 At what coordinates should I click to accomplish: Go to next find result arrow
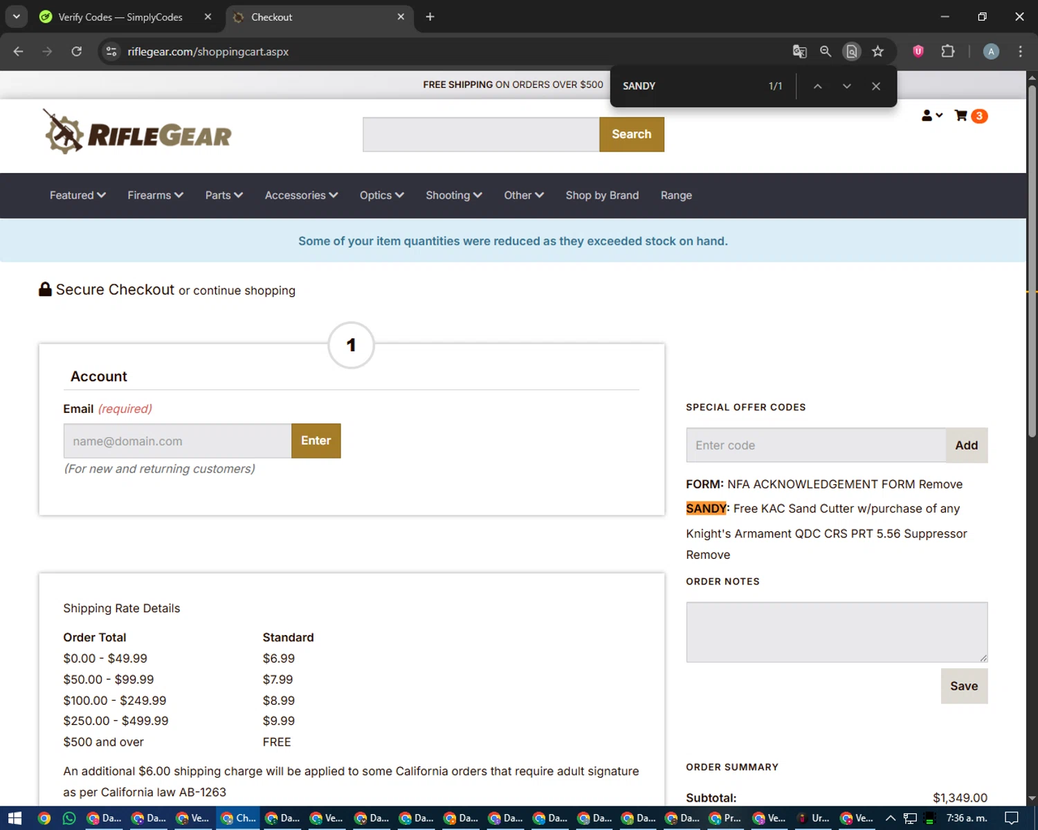(x=846, y=86)
